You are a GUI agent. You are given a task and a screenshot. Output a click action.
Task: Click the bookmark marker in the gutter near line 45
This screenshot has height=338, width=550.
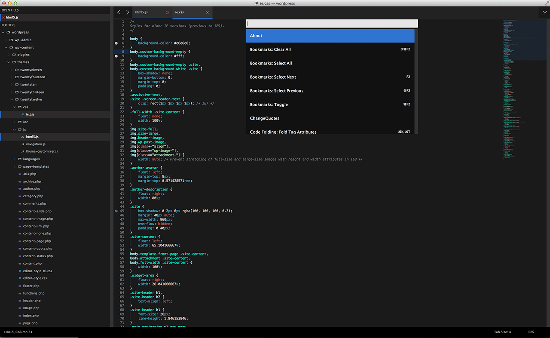pos(116,211)
